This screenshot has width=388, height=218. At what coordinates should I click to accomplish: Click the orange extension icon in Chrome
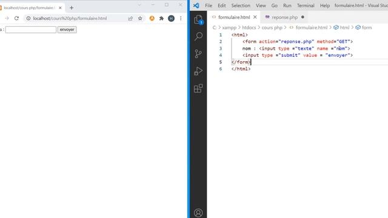(x=152, y=18)
